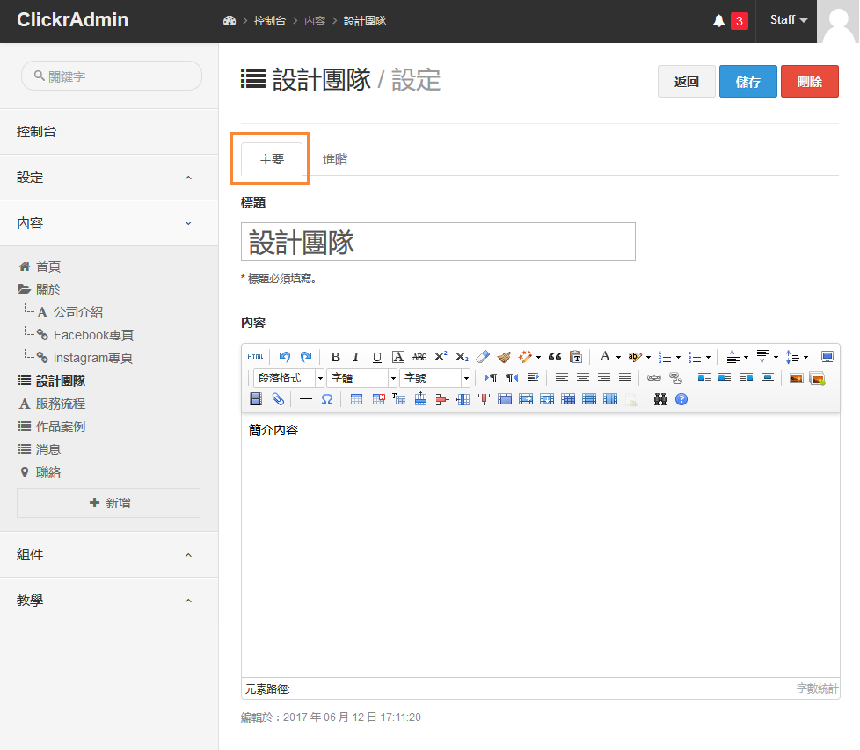Open the 作品案例 content item
The width and height of the screenshot is (860, 750).
61,426
